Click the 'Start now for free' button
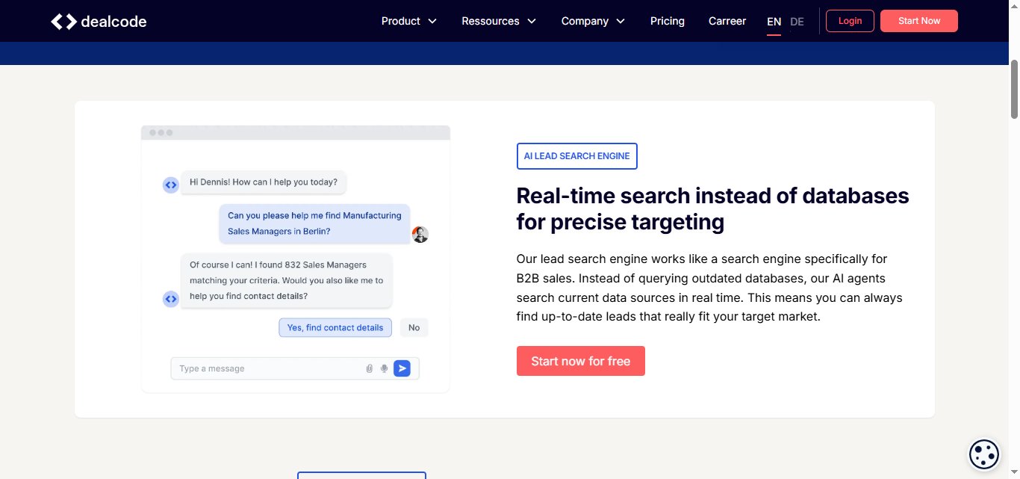1020x479 pixels. coord(580,361)
